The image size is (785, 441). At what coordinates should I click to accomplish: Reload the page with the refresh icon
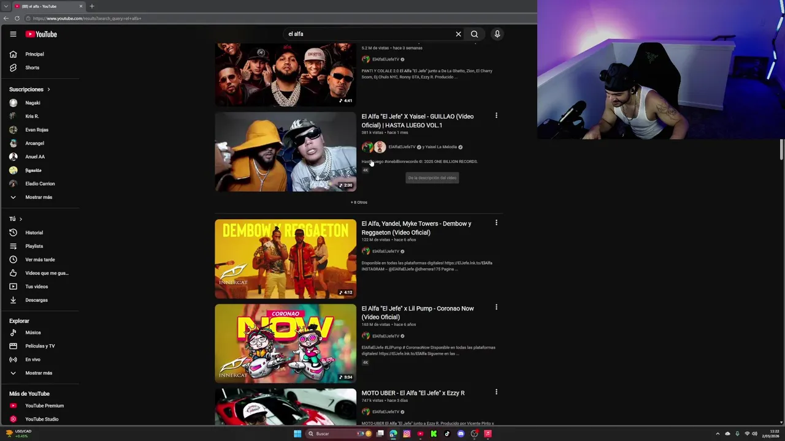tap(17, 18)
